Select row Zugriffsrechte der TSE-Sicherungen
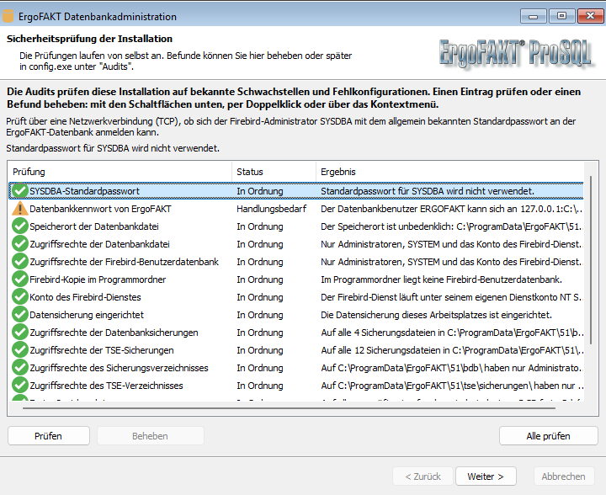 pyautogui.click(x=296, y=350)
